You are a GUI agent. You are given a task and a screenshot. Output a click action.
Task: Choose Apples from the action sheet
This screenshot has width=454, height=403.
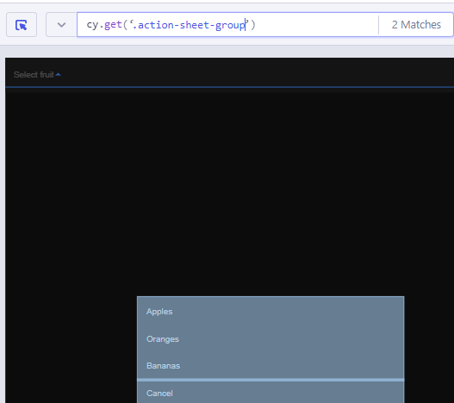click(x=271, y=312)
